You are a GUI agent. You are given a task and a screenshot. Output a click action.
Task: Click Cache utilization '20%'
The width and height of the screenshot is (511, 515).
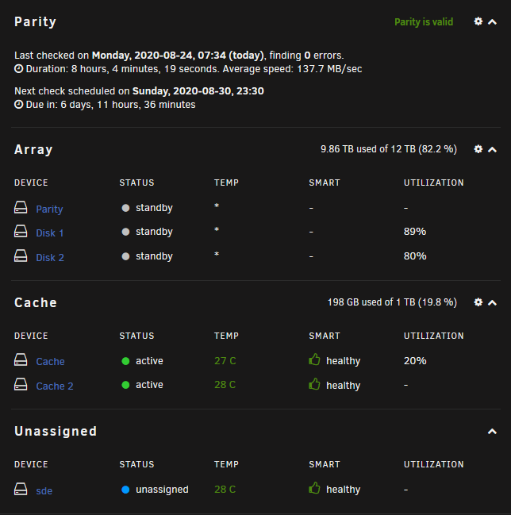[x=415, y=361]
